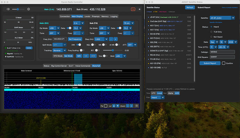
Task: Click the Submit Report button
Action: point(210,63)
